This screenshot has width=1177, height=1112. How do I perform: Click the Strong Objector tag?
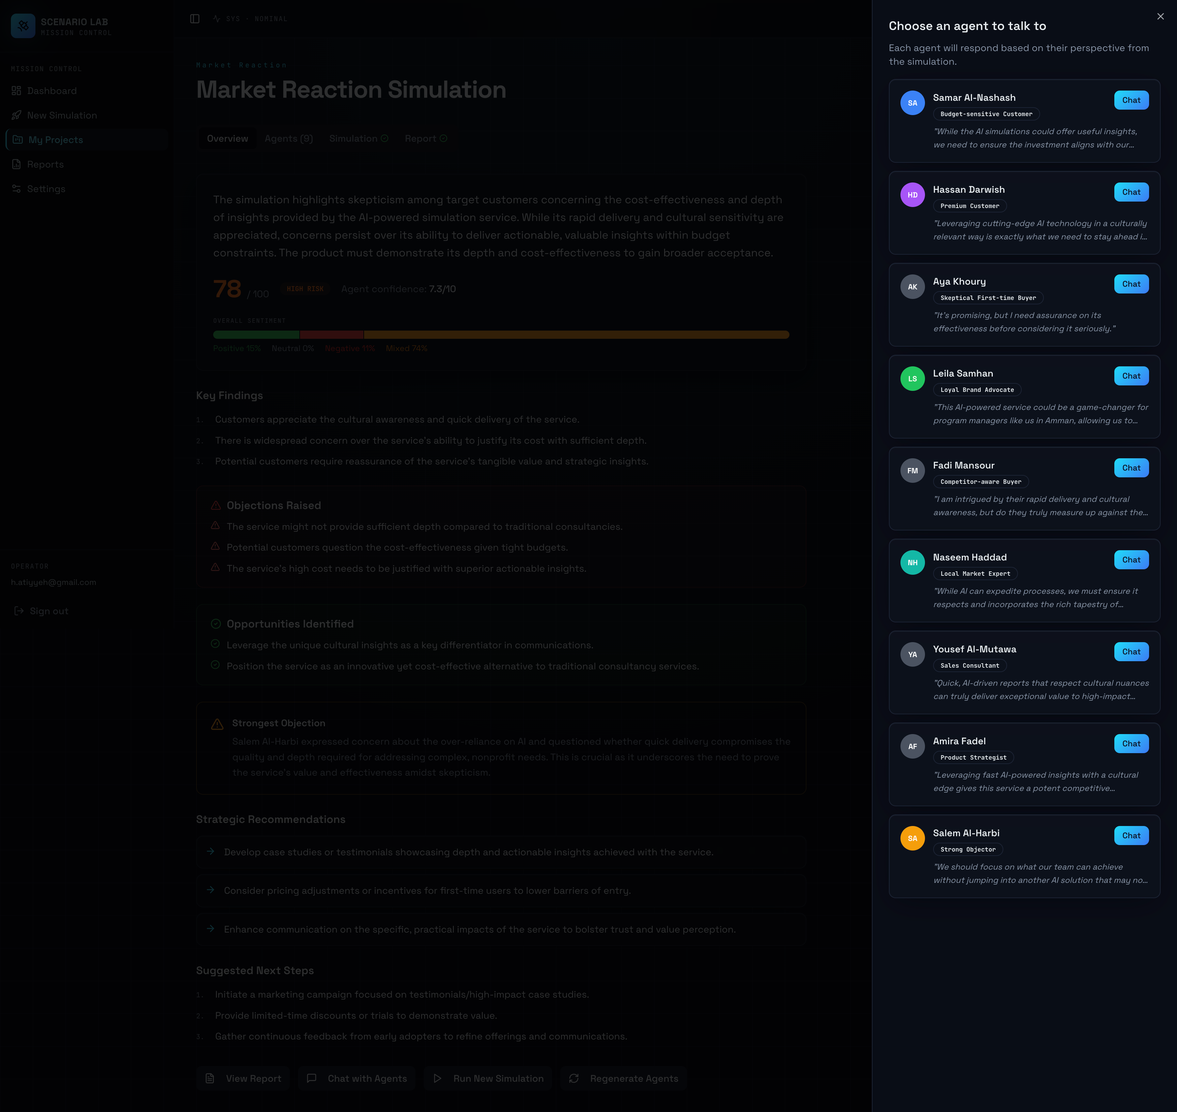968,849
